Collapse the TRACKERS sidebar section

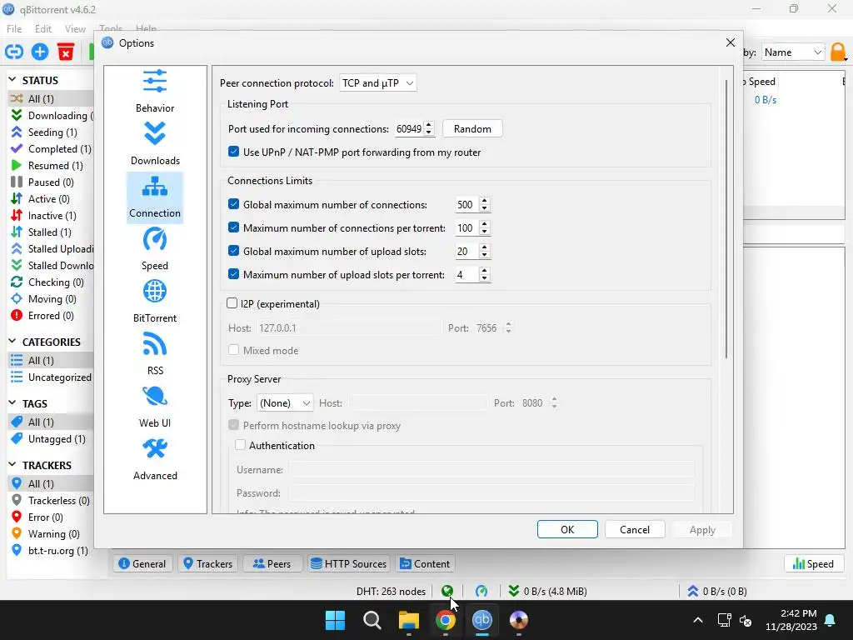coord(12,465)
